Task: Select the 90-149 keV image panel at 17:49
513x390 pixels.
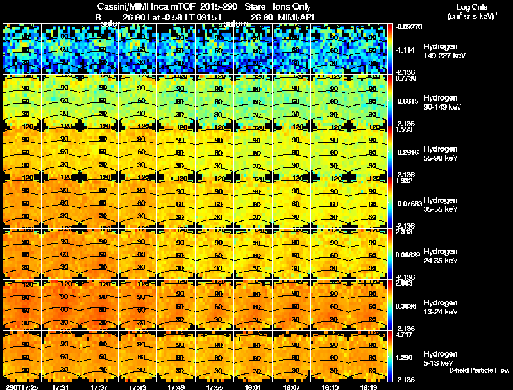Action: pos(176,101)
